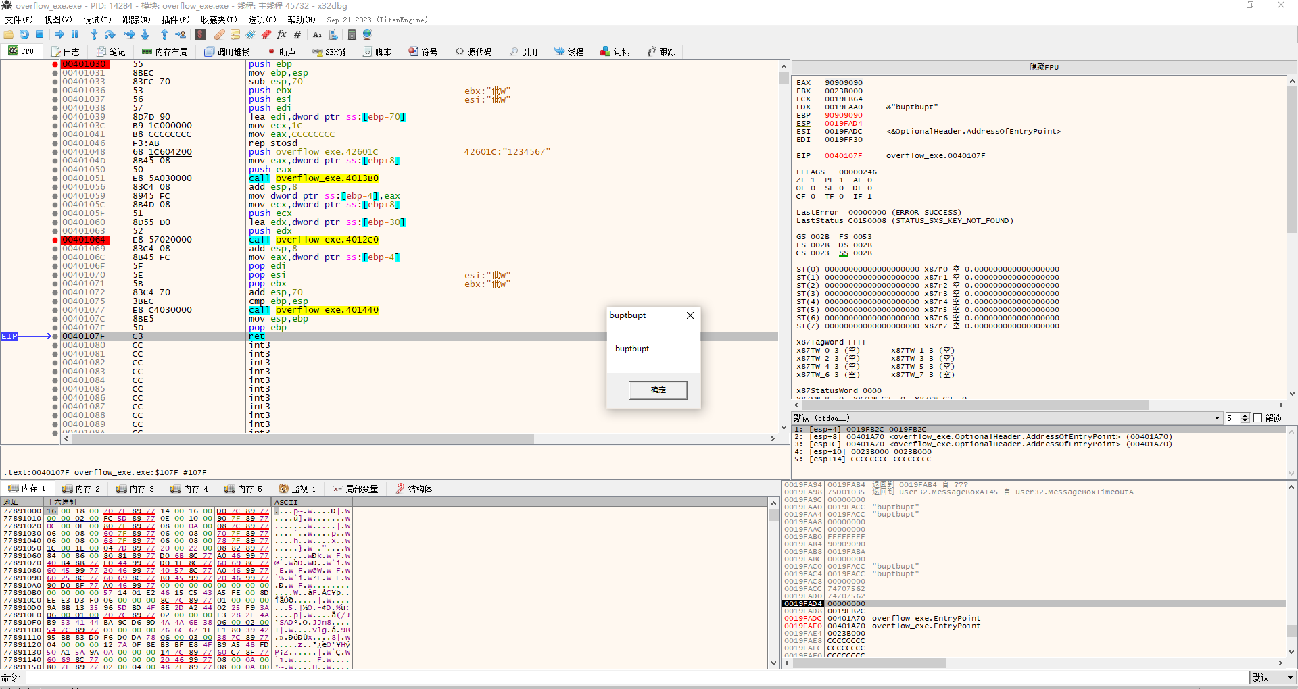The height and width of the screenshot is (689, 1298).
Task: Enable the 解锁 unlock checkbox
Action: point(1258,418)
